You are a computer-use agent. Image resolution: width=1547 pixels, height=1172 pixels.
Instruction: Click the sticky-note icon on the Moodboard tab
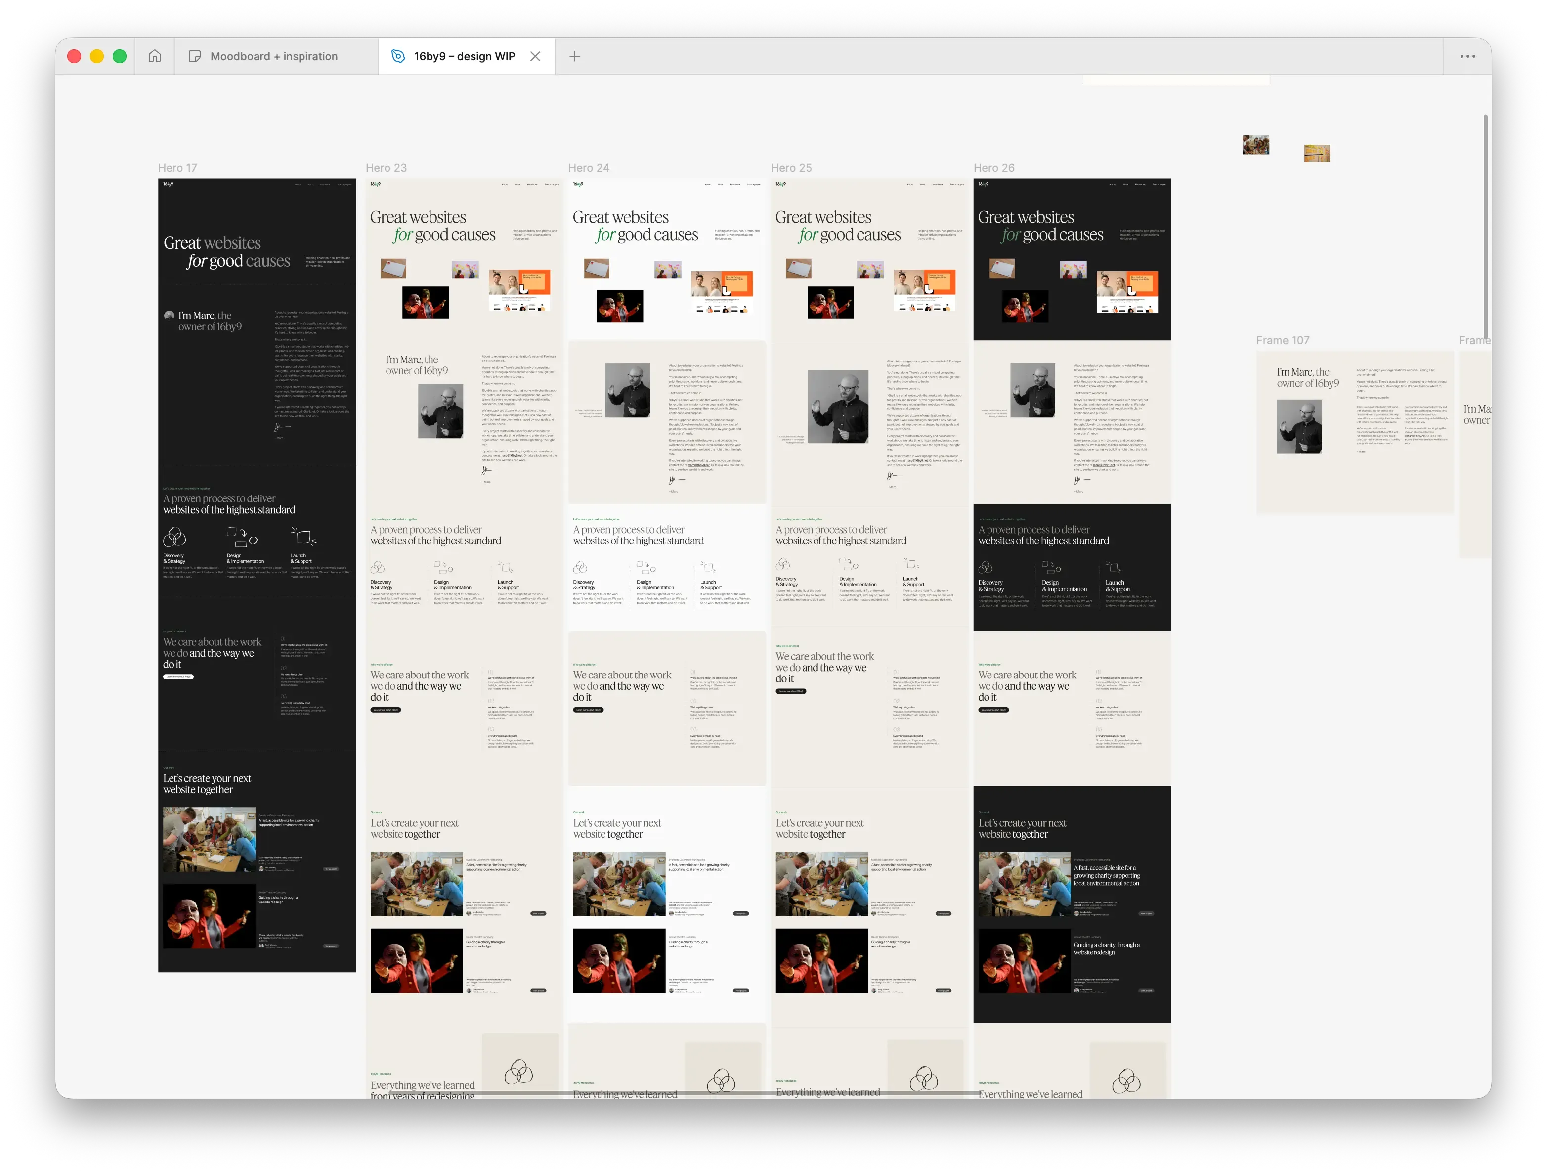(194, 56)
